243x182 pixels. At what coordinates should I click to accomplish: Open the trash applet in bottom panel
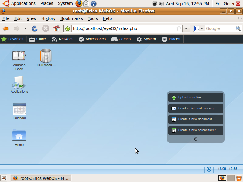[x=239, y=178]
